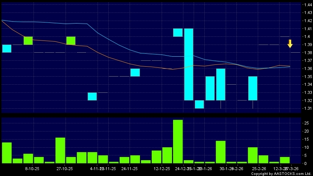Click the tallest green volume bar

178,141
